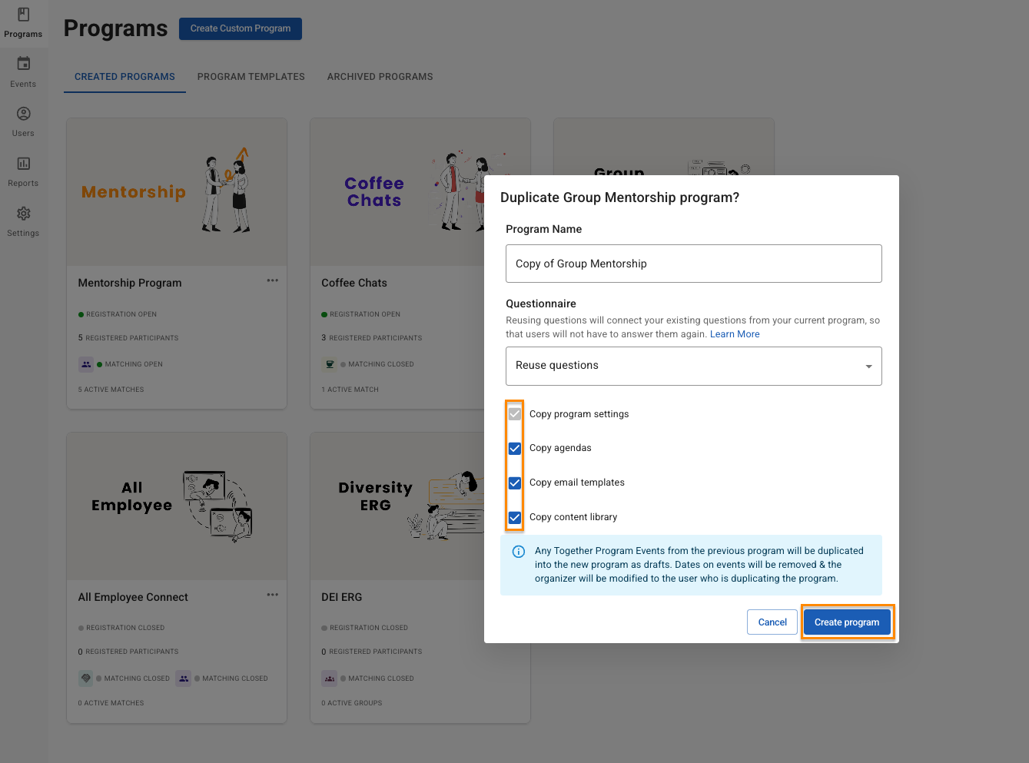Open the Users sidebar icon
Screen dimensions: 1029x763
[23, 114]
